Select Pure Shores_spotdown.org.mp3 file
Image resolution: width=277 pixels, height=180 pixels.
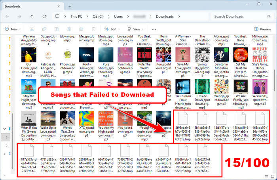click(106, 63)
